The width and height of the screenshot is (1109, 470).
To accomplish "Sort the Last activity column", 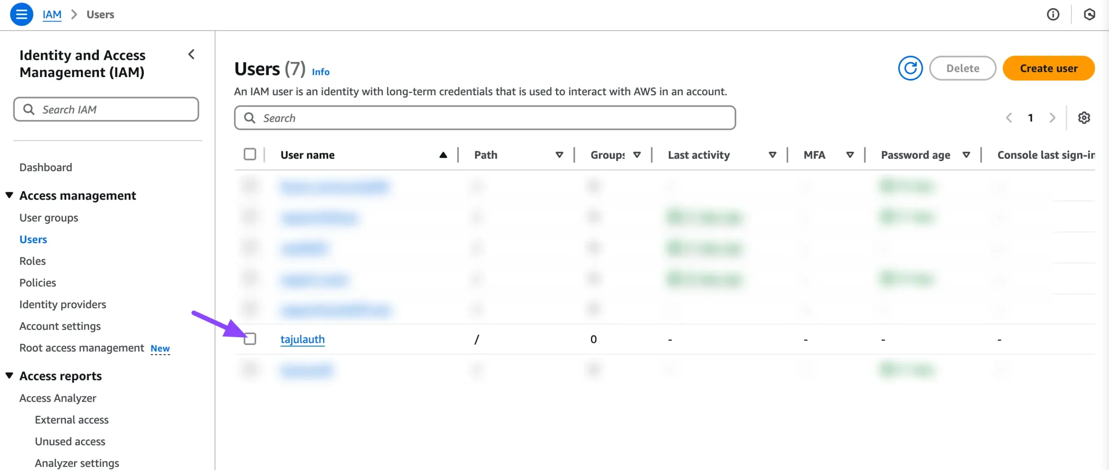I will [x=772, y=155].
